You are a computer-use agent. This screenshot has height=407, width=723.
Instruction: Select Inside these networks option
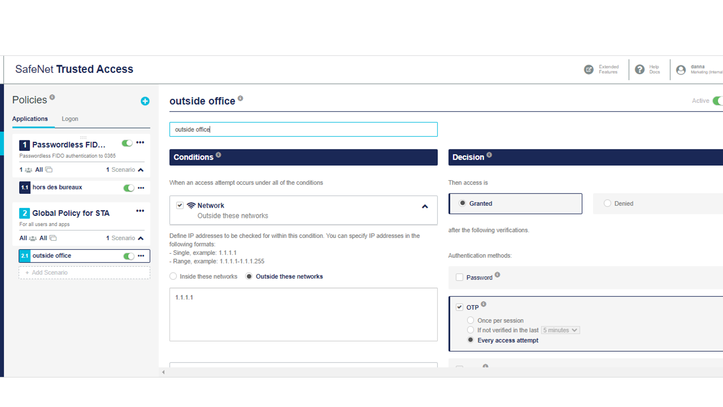click(173, 276)
